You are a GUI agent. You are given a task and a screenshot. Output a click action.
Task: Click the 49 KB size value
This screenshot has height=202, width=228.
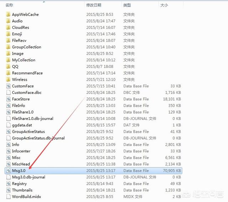[176, 183]
